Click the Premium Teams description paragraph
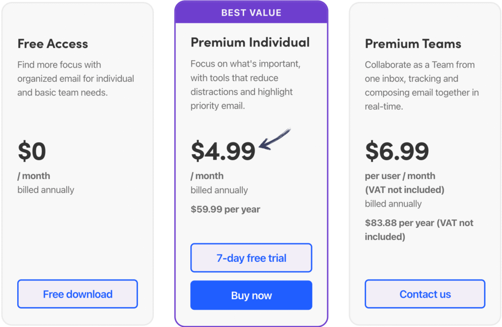This screenshot has width=502, height=327. [x=422, y=85]
